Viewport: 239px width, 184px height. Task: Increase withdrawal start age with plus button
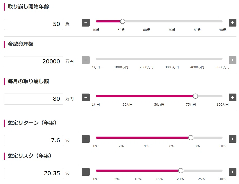[233, 23]
